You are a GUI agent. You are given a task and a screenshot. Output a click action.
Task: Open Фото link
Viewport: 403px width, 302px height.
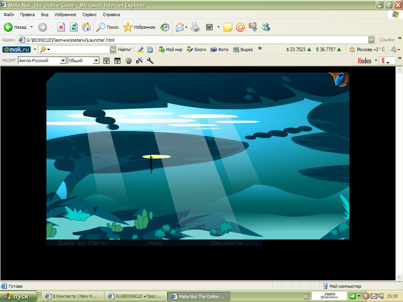coord(220,49)
